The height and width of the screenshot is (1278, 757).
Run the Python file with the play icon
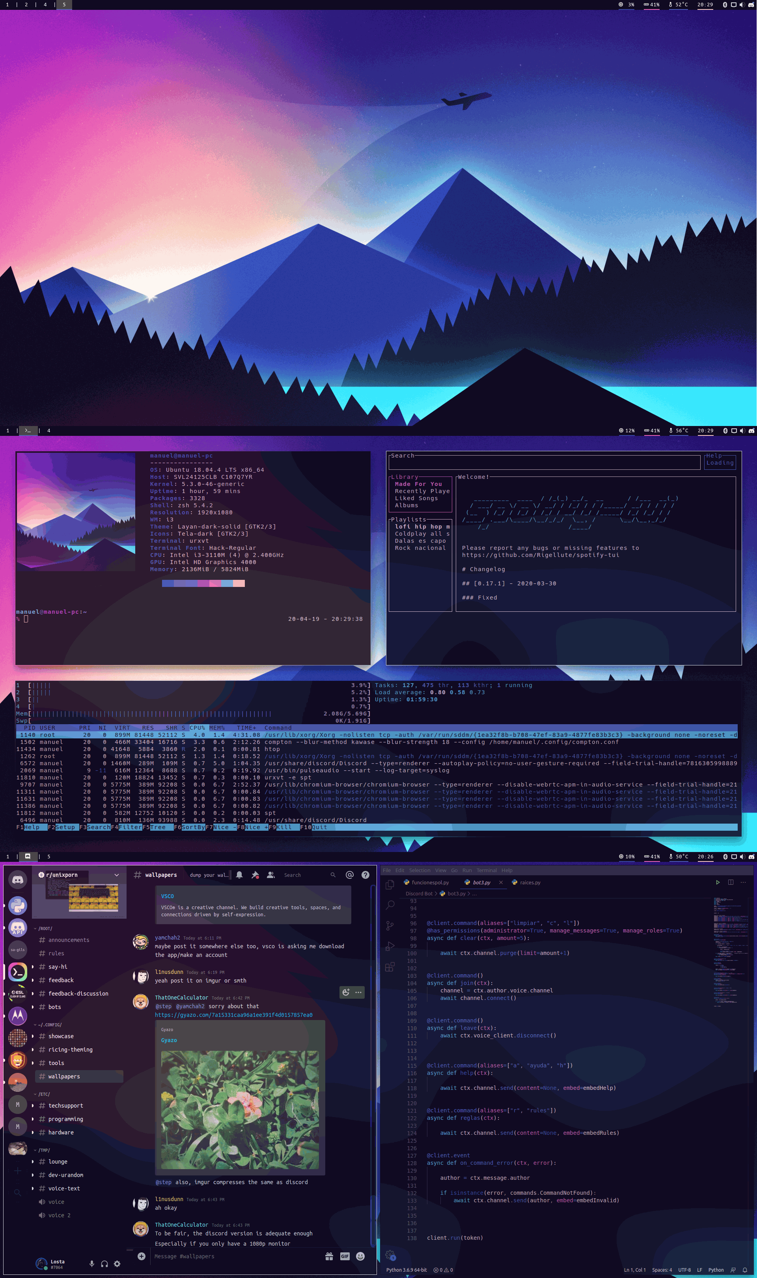pyautogui.click(x=718, y=883)
